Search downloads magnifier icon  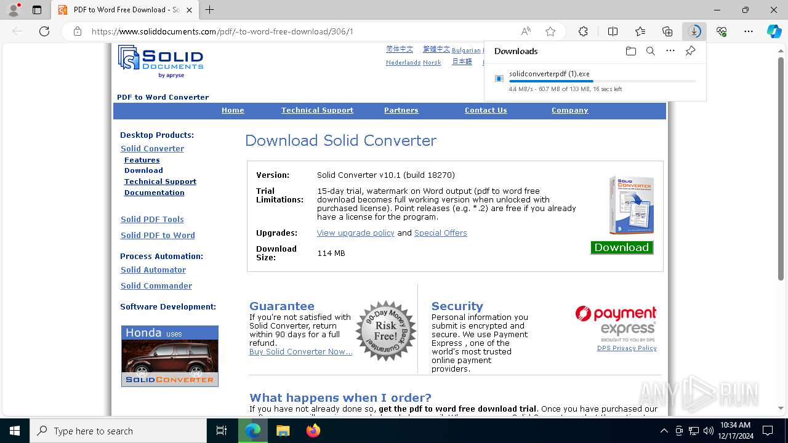coord(650,51)
